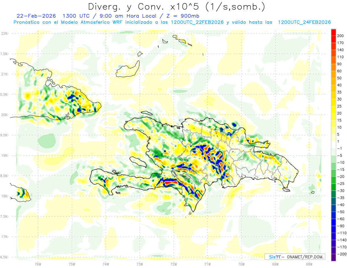The image size is (347, 268).
Task: Click the '22N' latitude label
Action: click(4, 34)
